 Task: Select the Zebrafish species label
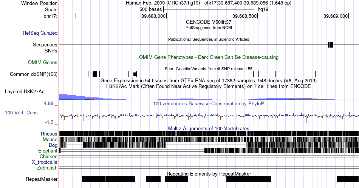tap(47, 168)
